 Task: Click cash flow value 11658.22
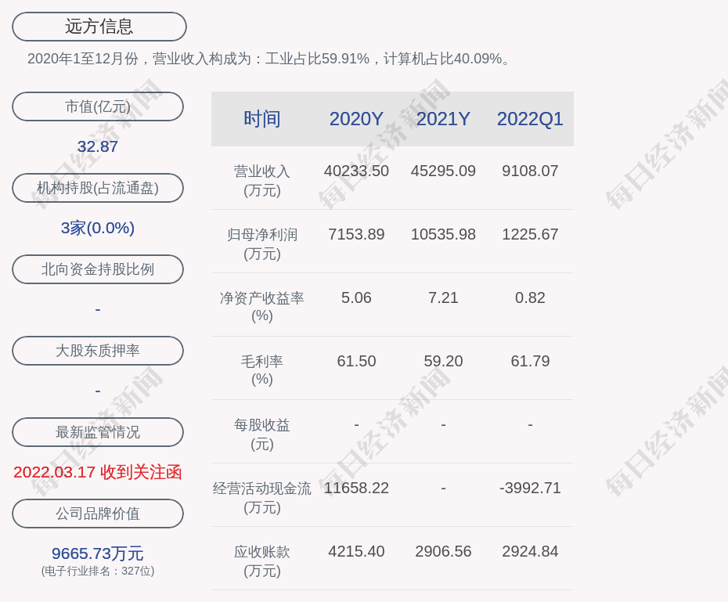click(x=356, y=488)
